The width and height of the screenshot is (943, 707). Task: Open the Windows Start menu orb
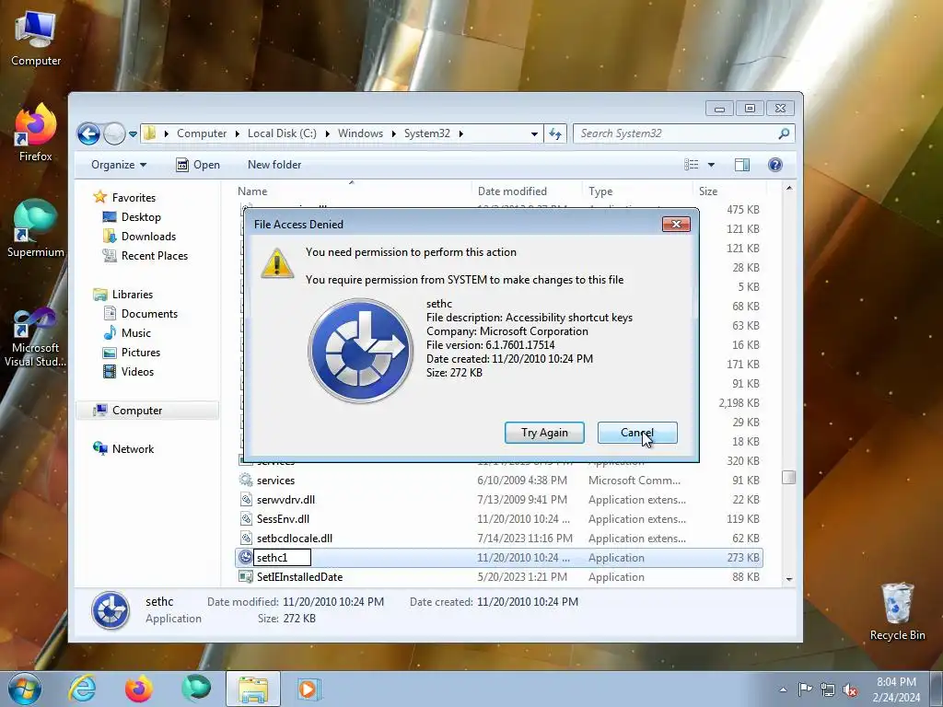pos(24,689)
